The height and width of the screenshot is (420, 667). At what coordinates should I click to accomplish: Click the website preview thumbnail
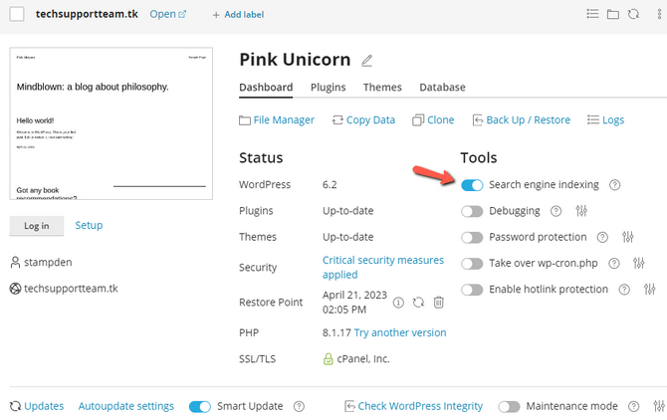click(x=112, y=123)
